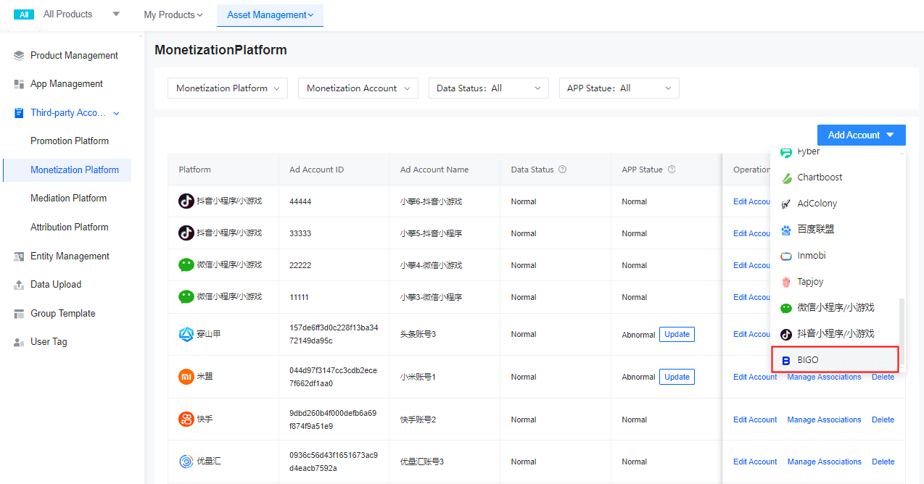Select Inmobi in the account dropdown
Viewport: 924px width, 484px height.
tap(811, 256)
